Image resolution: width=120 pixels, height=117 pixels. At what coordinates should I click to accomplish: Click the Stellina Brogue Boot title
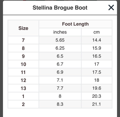coord(60,8)
